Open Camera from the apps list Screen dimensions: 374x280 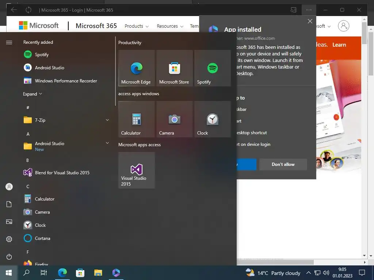tap(37, 212)
